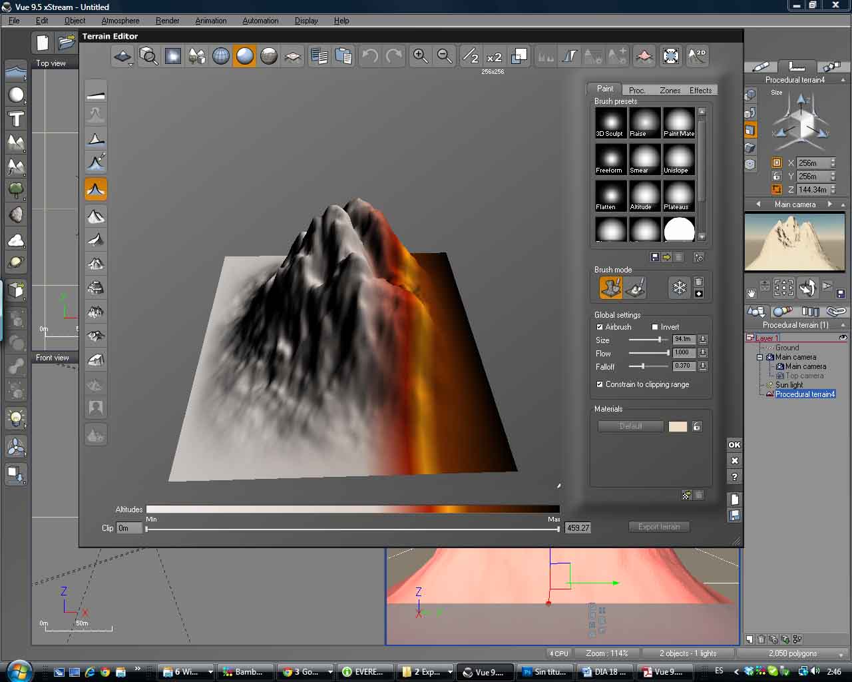Collapse the Main camera tree group
The height and width of the screenshot is (682, 852).
tap(759, 357)
